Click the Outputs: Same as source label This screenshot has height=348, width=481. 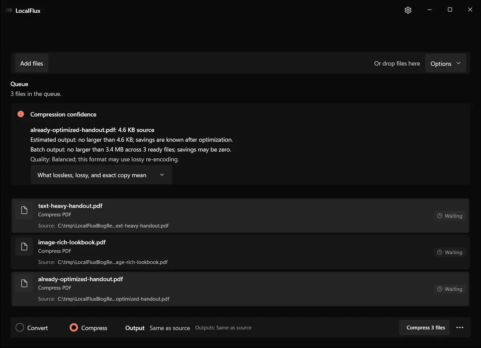pos(223,328)
